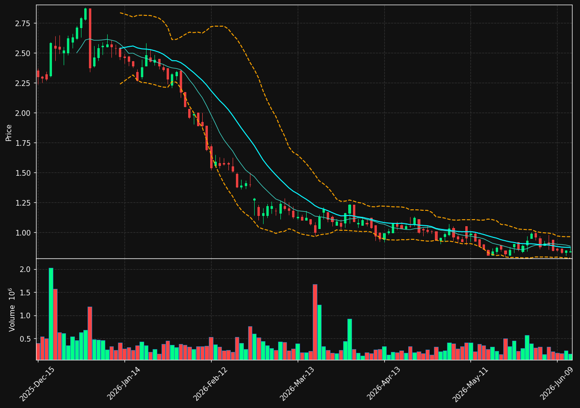Click the 2026-Mar-13 date label
The image size is (580, 408).
pyautogui.click(x=297, y=383)
